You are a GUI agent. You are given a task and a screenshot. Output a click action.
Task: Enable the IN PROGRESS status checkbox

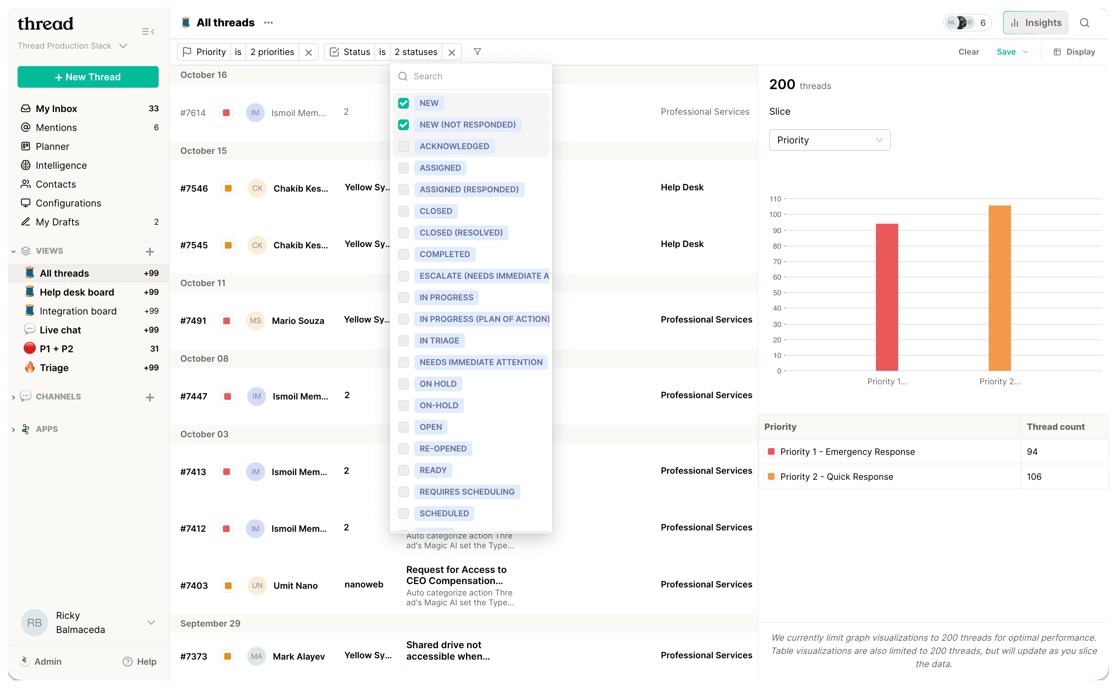pyautogui.click(x=404, y=298)
